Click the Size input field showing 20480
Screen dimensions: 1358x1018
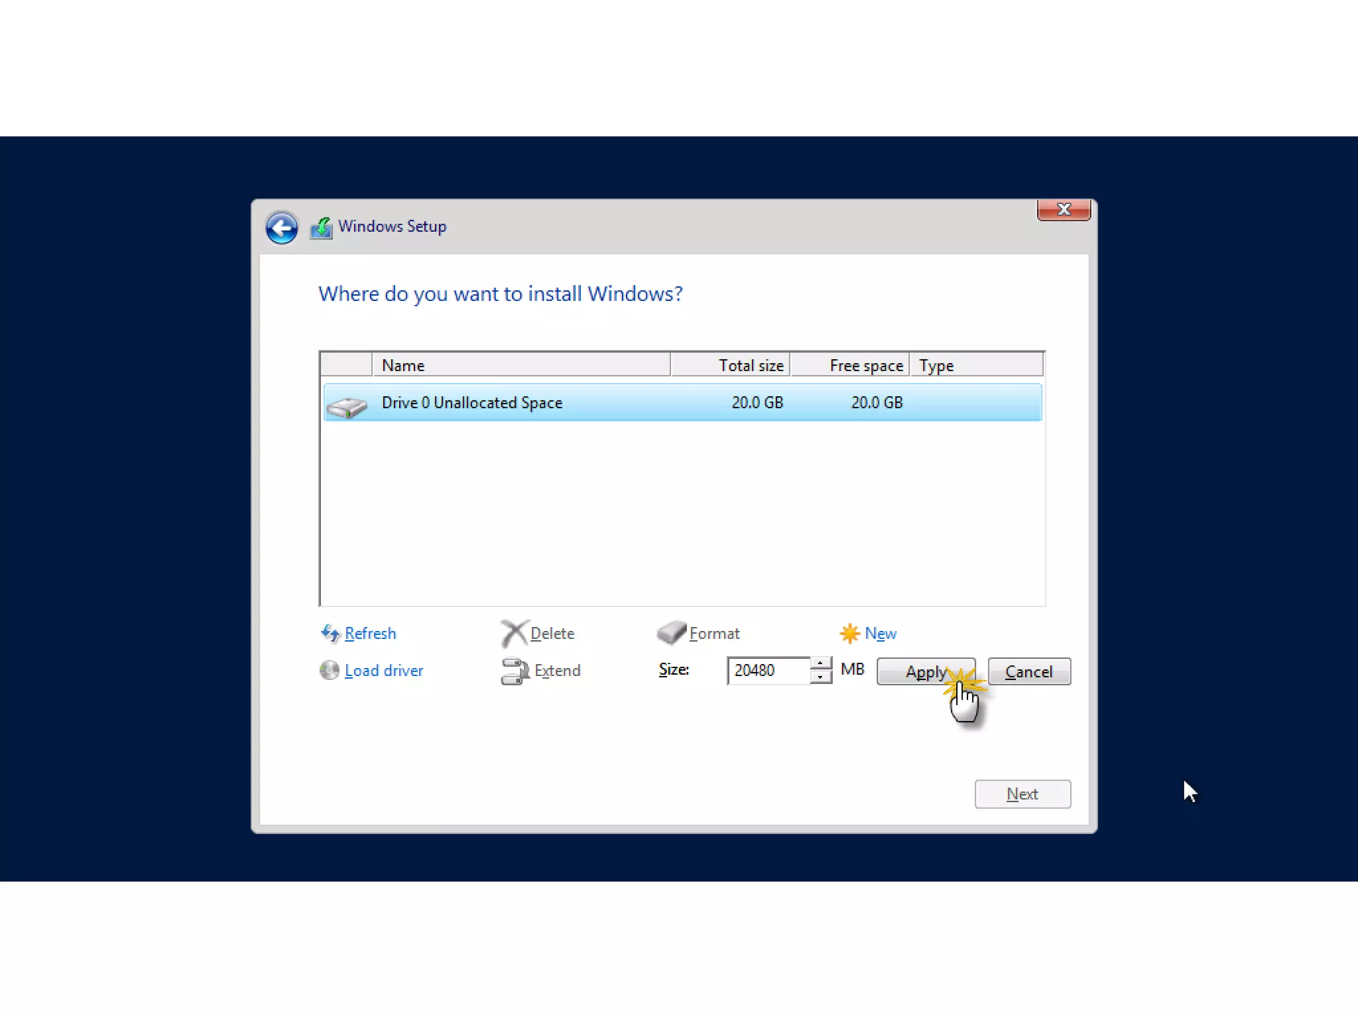point(769,671)
